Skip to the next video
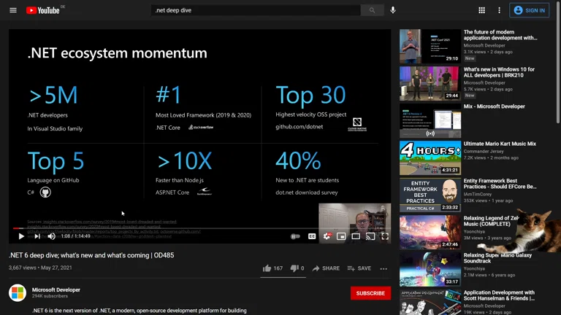Image resolution: width=561 pixels, height=315 pixels. (x=37, y=236)
